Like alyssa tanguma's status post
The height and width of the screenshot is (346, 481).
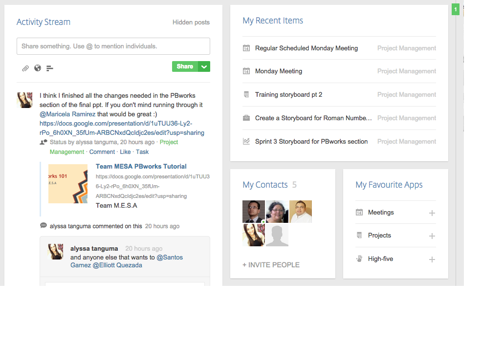pos(125,152)
